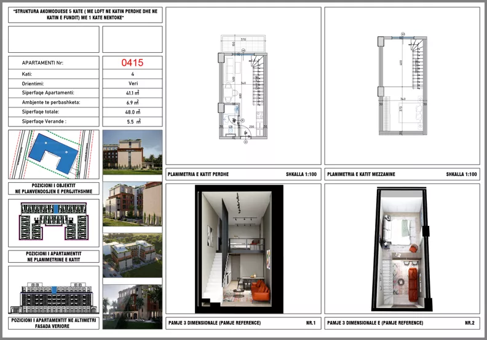
Task: Open the dusk render with palm trees
Action: [x=132, y=307]
